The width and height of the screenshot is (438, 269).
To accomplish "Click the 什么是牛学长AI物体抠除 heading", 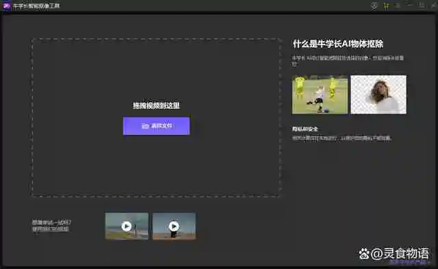I will pos(337,44).
